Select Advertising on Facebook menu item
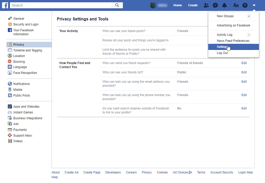265x183 pixels. (x=234, y=25)
